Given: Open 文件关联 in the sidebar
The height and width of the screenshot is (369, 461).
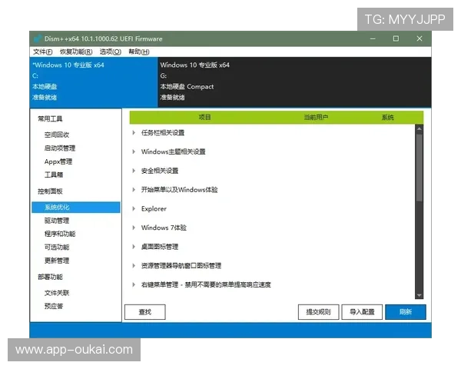Looking at the screenshot, I should (x=57, y=293).
